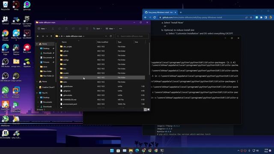Viewport: 274px width, 154px height.
Task: Open Microsoft Edge from the taskbar
Action: click(x=137, y=151)
